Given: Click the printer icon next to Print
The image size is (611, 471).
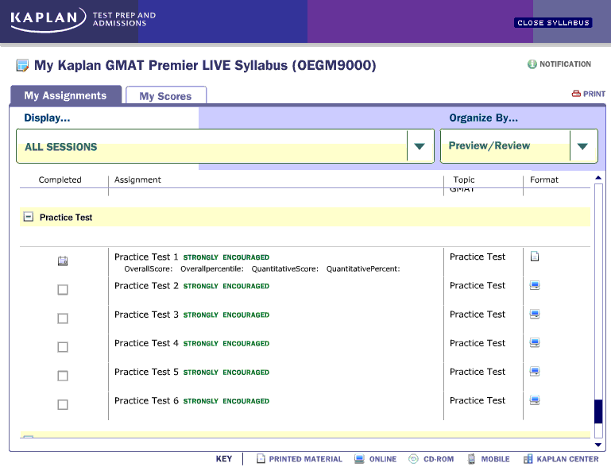Looking at the screenshot, I should [x=576, y=94].
